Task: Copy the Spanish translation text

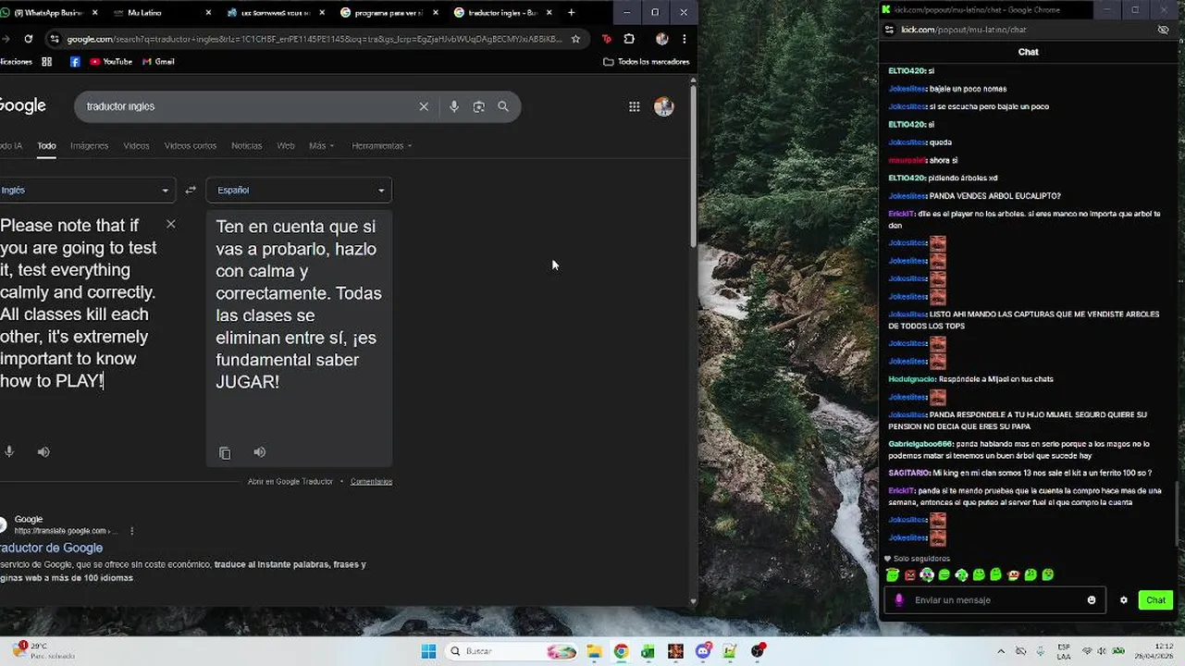Action: point(225,452)
